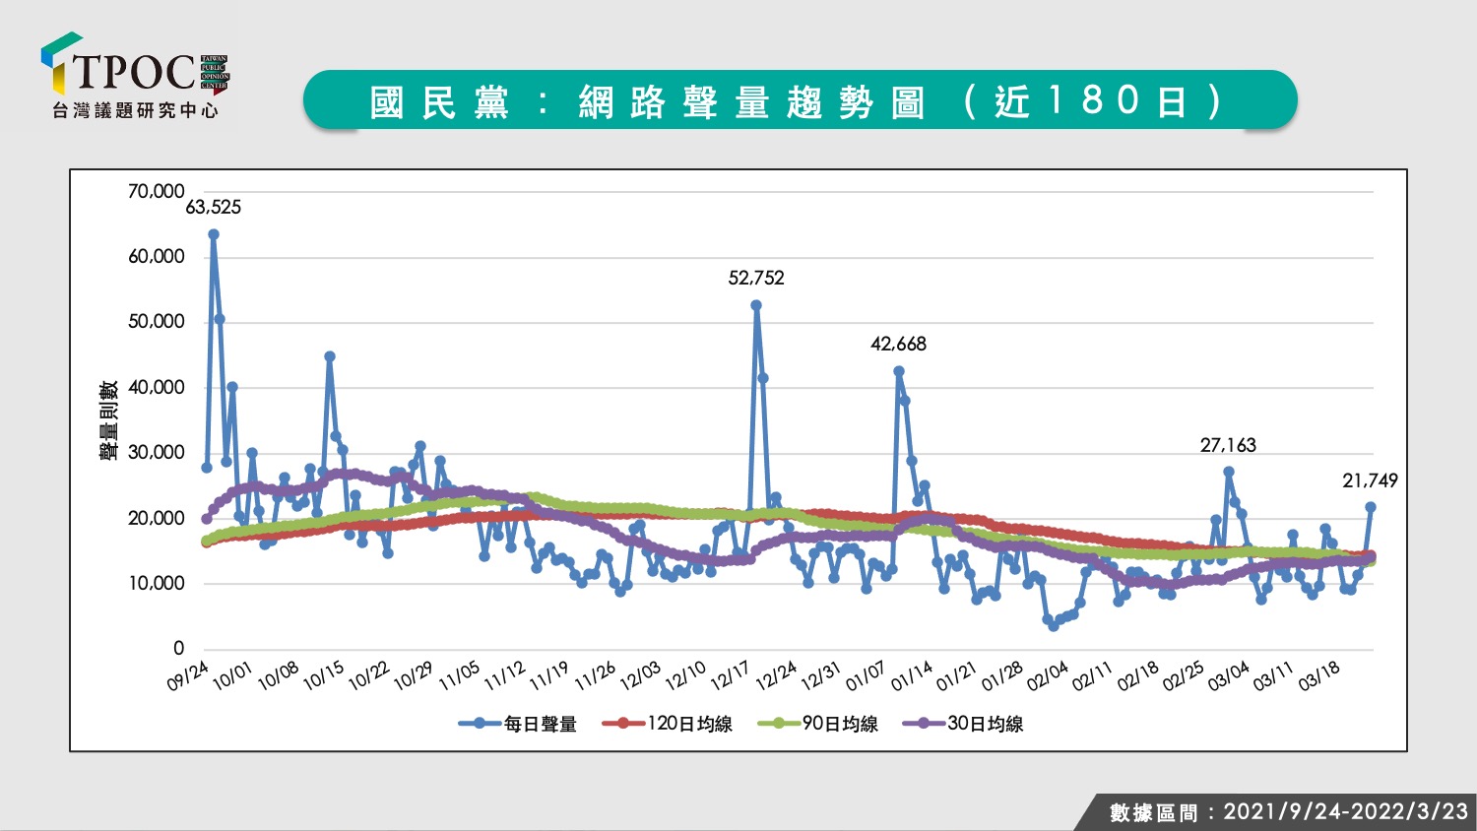Select the 21,749 final data label
The width and height of the screenshot is (1477, 831).
(1370, 480)
